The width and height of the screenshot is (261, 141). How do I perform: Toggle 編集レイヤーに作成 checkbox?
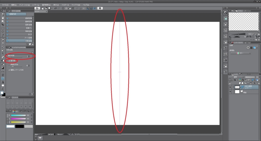[9, 70]
